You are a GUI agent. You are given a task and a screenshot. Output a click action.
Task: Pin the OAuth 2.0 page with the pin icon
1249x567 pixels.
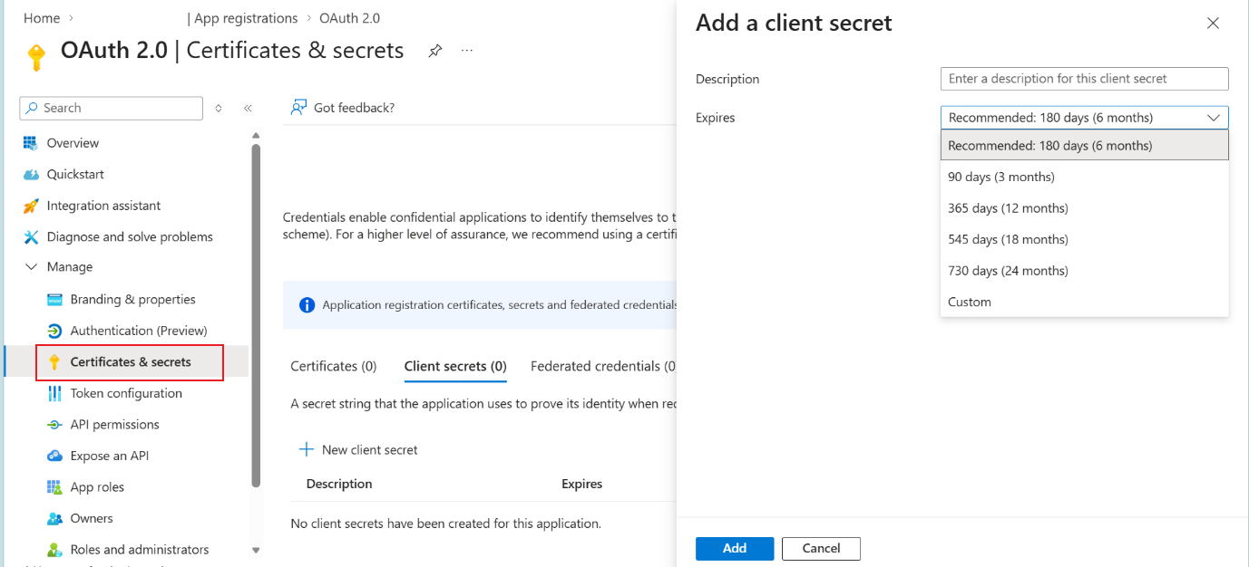pyautogui.click(x=435, y=51)
